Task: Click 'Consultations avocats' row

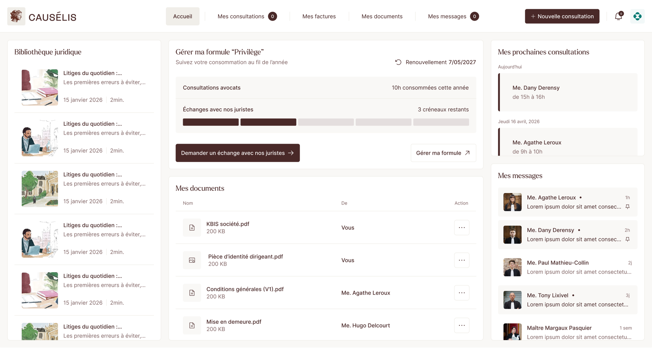Action: pyautogui.click(x=326, y=88)
